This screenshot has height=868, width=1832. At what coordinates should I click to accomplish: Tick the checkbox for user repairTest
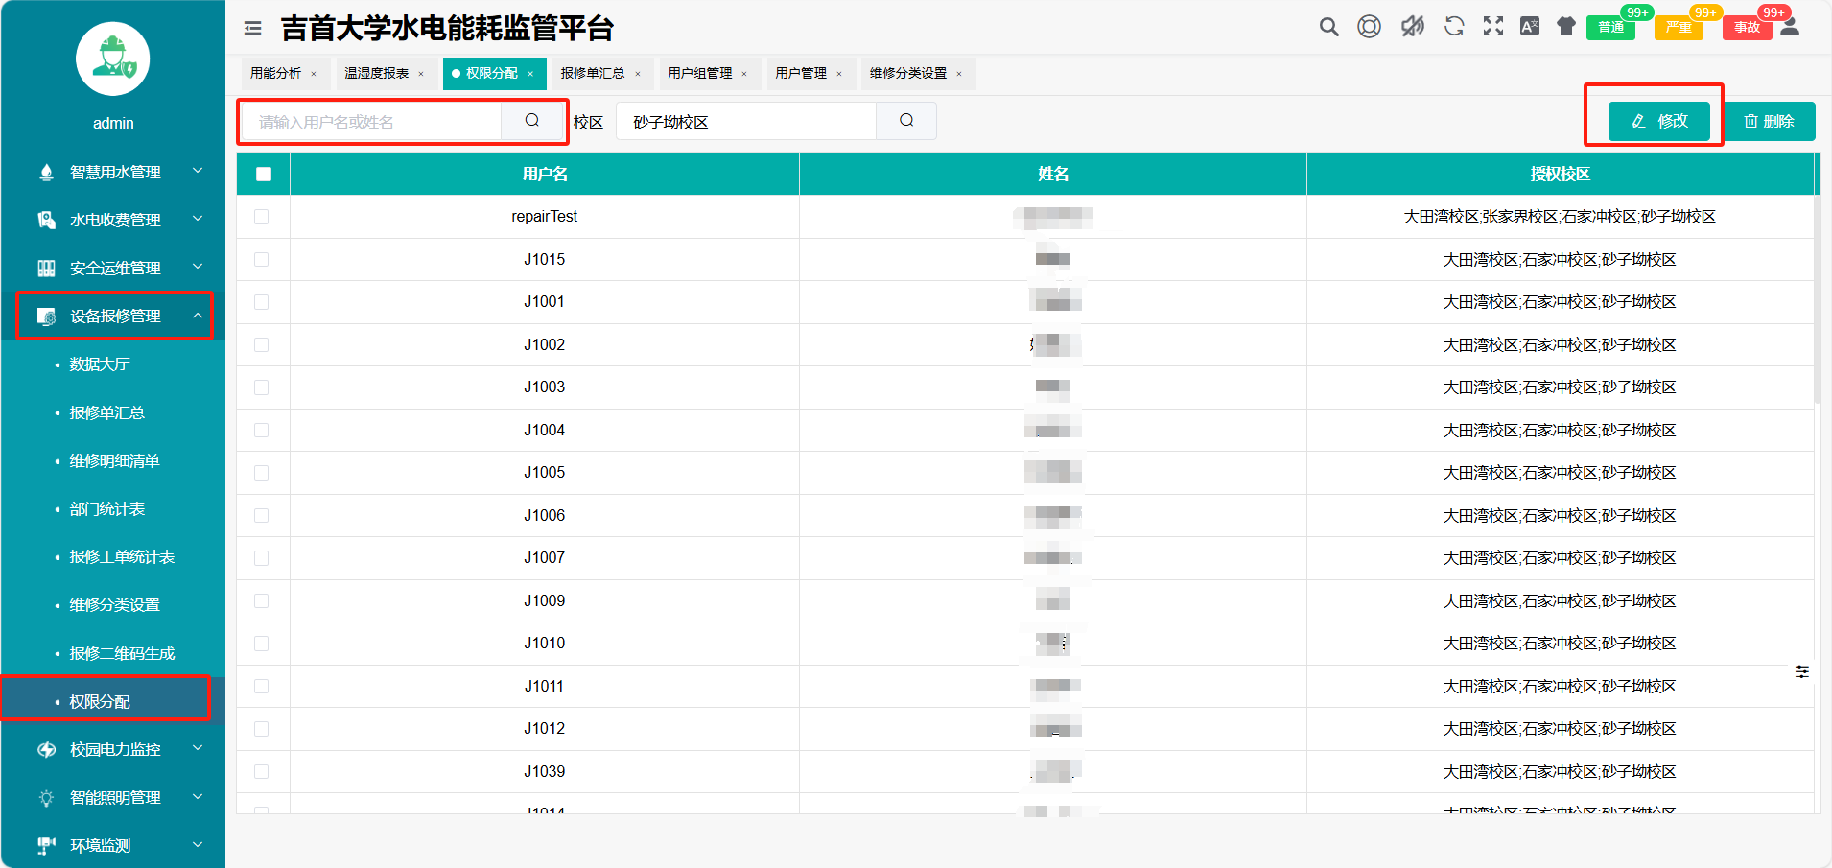[262, 217]
